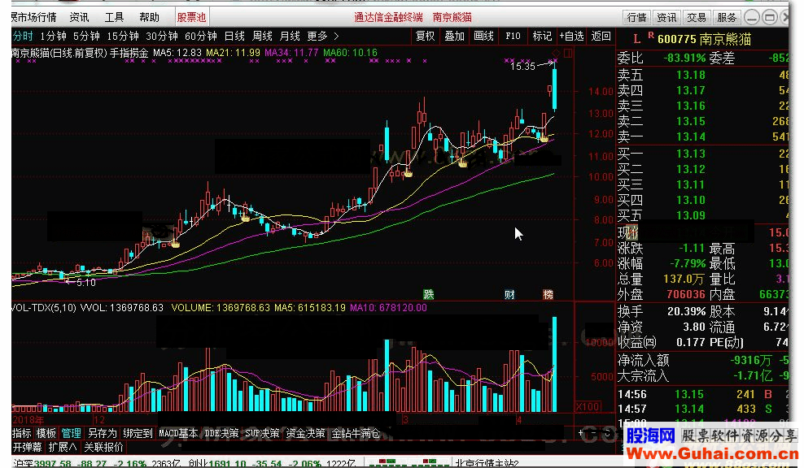Open the 模板 template tab
This screenshot has width=804, height=468.
(46, 433)
